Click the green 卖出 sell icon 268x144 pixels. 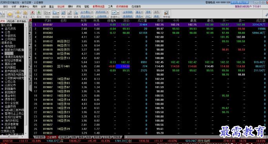point(39,13)
